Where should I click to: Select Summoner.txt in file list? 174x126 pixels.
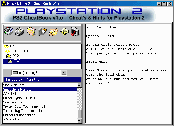[x=40, y=102]
